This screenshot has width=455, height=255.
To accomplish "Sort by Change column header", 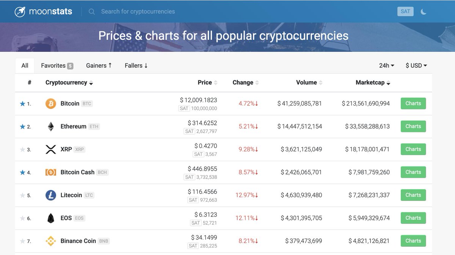I will (246, 82).
